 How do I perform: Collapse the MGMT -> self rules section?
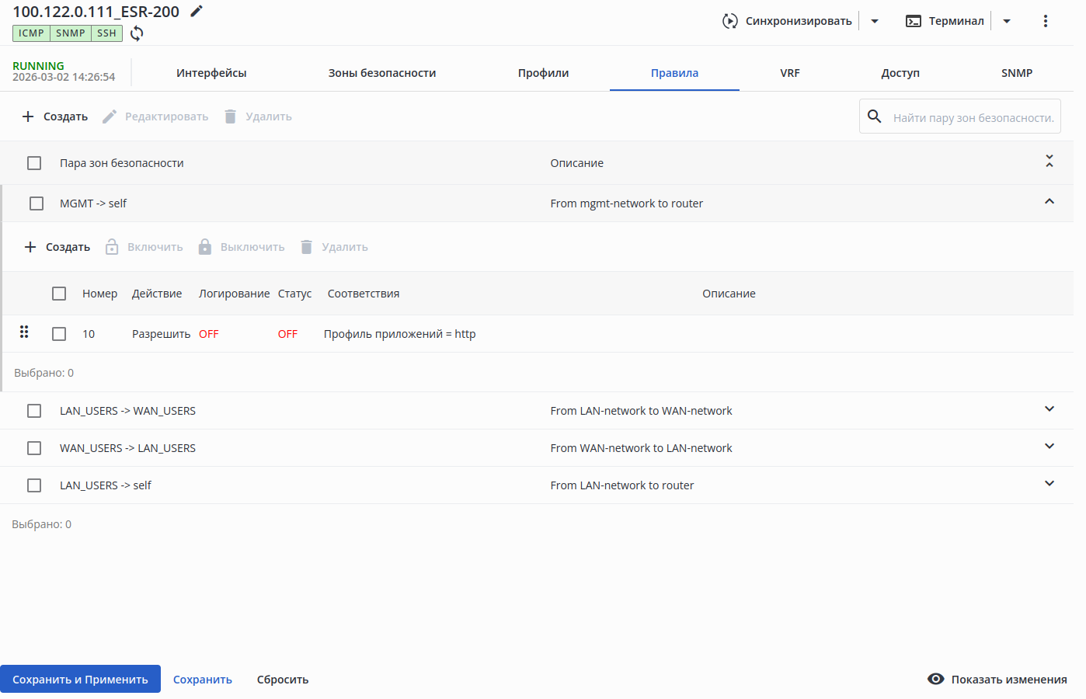1049,202
